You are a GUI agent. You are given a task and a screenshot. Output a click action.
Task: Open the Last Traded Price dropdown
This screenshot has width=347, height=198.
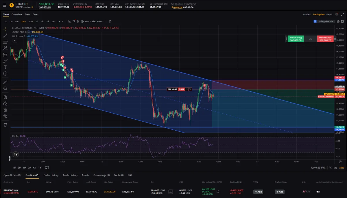tap(94, 21)
